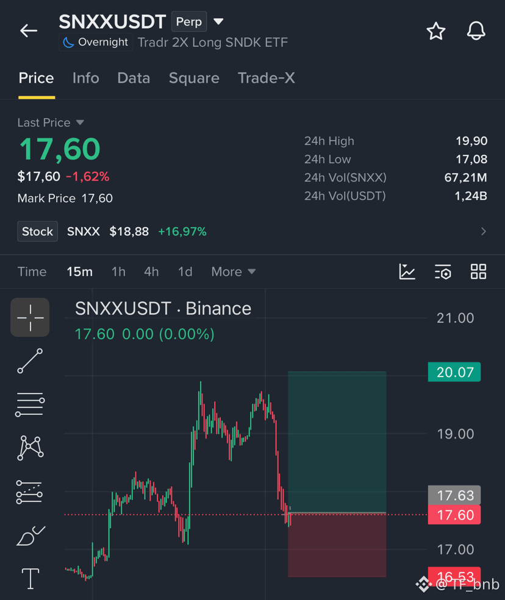Click the 24h Vol(USDT) value 1,24B
This screenshot has width=505, height=600.
point(470,196)
